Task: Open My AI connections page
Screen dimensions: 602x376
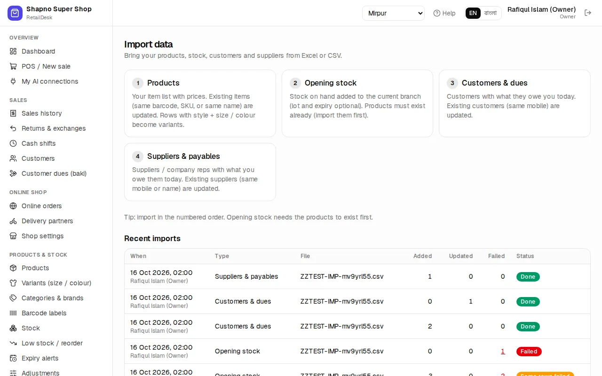Action: click(x=56, y=81)
